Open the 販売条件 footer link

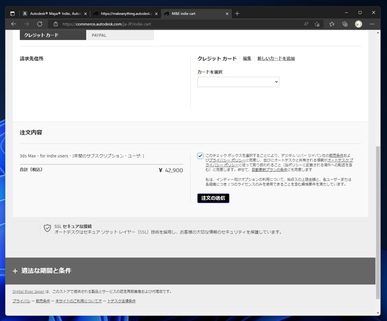tap(43, 301)
